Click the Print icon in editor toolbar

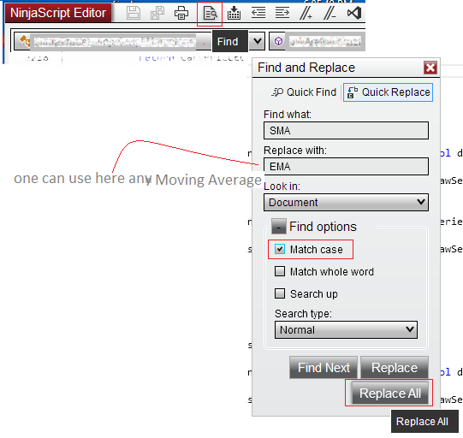pyautogui.click(x=181, y=13)
